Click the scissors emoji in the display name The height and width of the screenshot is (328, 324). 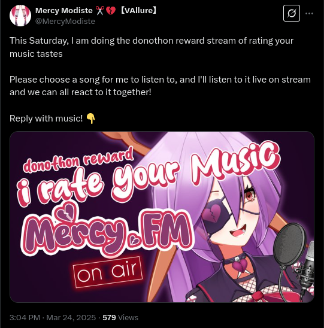pos(100,10)
